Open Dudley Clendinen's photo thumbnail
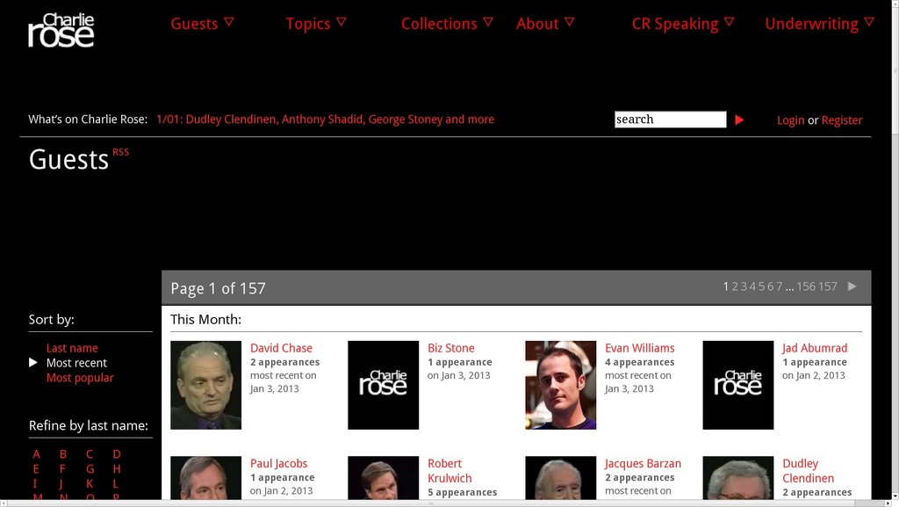 pyautogui.click(x=737, y=478)
